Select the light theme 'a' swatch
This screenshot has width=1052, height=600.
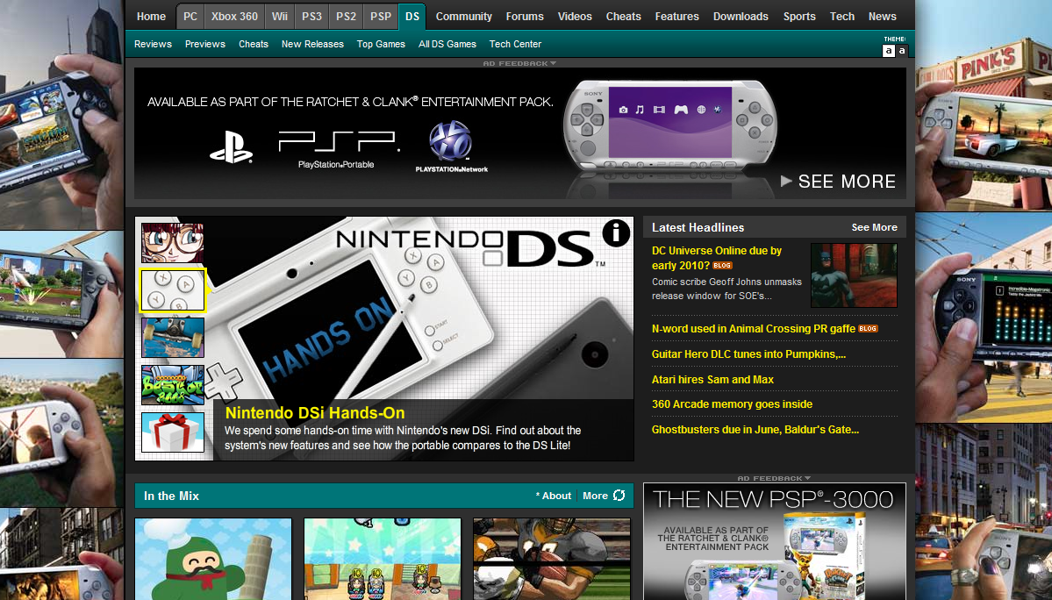click(888, 51)
